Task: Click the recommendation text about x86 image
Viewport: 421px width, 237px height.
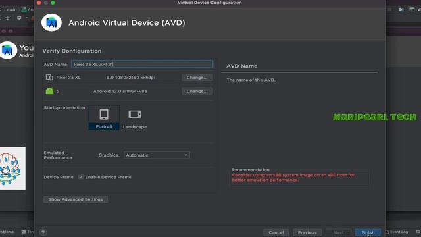Action: coord(293,177)
